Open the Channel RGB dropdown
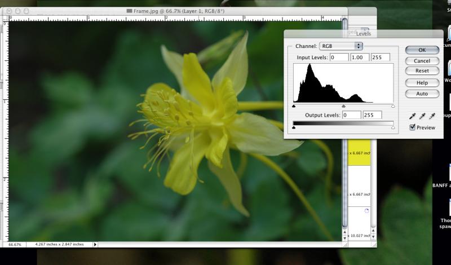This screenshot has height=265, width=451. click(x=341, y=46)
